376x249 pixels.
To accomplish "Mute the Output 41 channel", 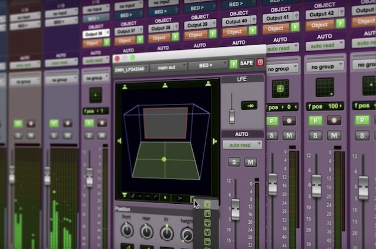I will pos(289,136).
